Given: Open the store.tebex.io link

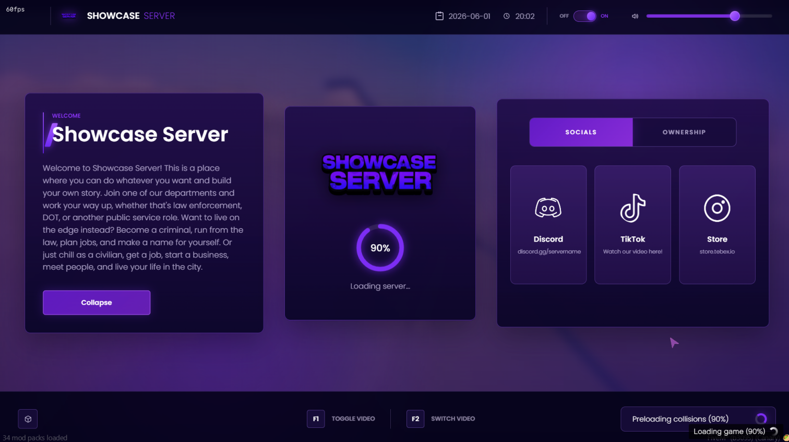Looking at the screenshot, I should click(x=717, y=252).
